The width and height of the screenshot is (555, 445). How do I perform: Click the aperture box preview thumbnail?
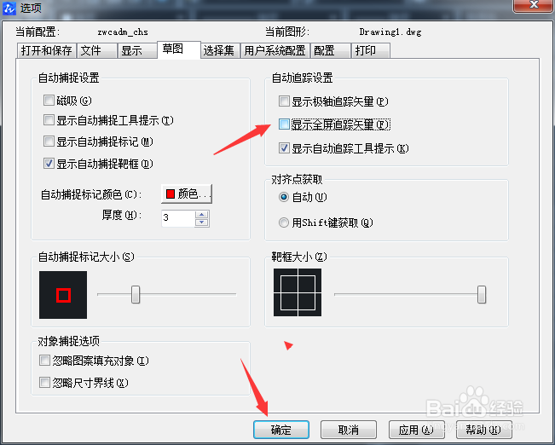[x=298, y=292]
